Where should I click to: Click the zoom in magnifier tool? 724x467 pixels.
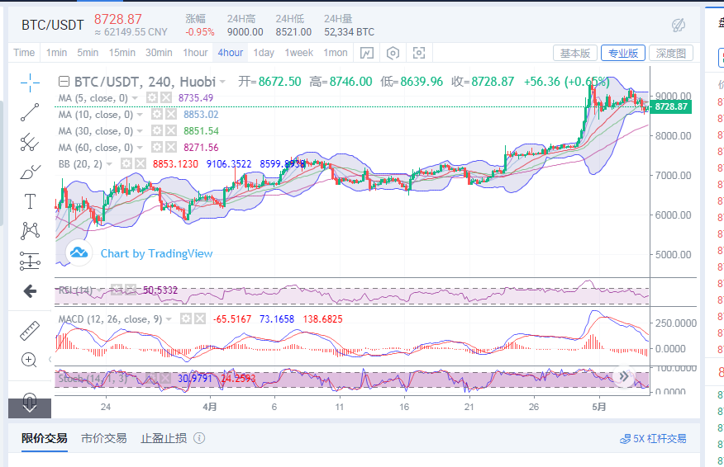click(x=29, y=360)
